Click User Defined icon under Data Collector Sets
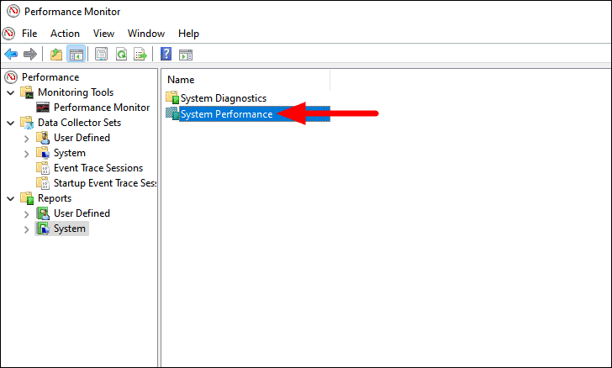This screenshot has height=368, width=612. click(x=43, y=138)
